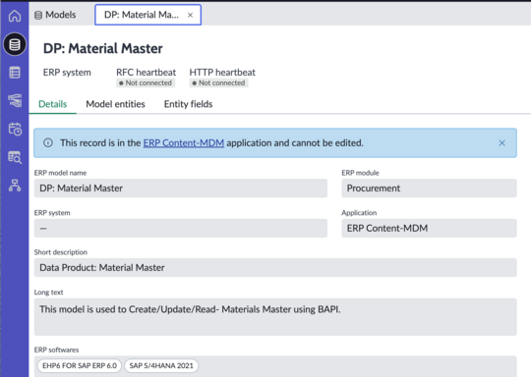
Task: Click the Long text area
Action: click(275, 317)
